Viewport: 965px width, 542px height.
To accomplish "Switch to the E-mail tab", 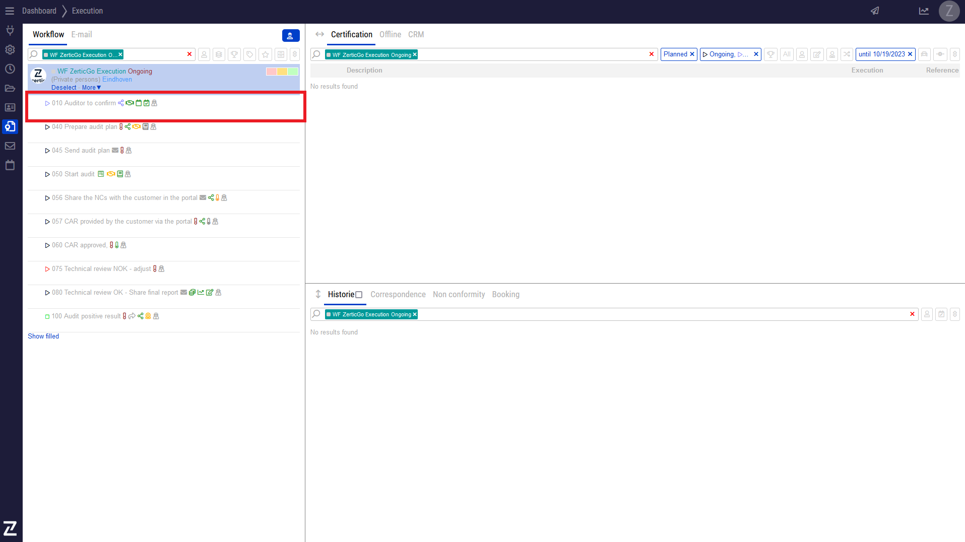I will click(x=81, y=35).
